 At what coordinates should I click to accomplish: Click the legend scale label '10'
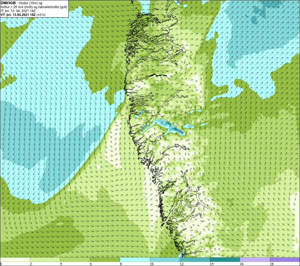pos(151,264)
